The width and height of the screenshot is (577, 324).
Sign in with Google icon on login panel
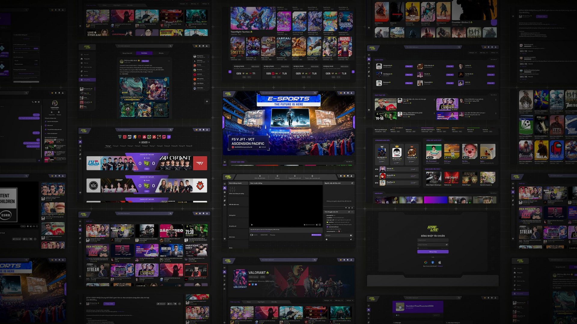click(x=426, y=262)
